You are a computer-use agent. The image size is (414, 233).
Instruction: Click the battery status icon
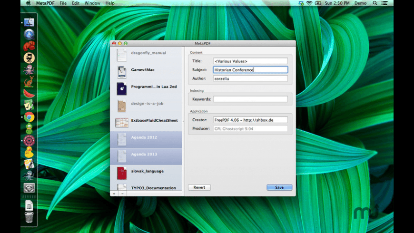coord(318,3)
